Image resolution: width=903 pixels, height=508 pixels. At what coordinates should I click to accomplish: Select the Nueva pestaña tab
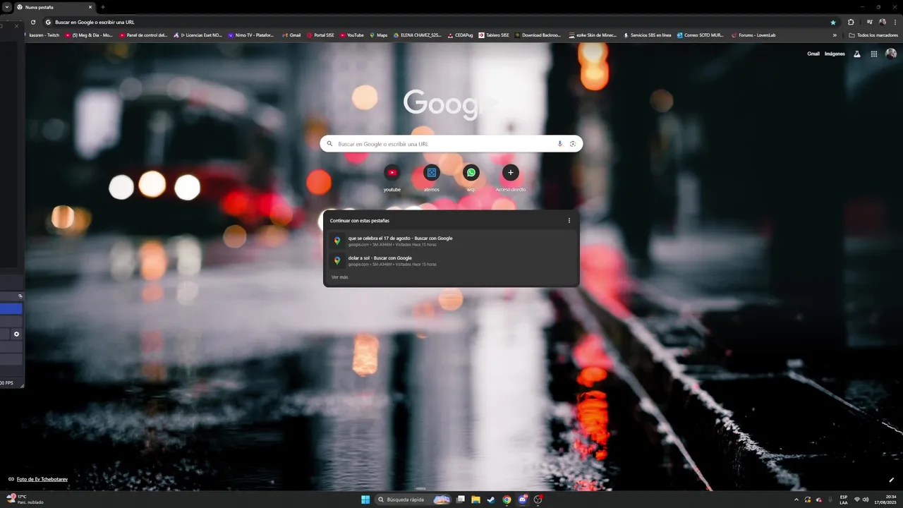[x=54, y=7]
